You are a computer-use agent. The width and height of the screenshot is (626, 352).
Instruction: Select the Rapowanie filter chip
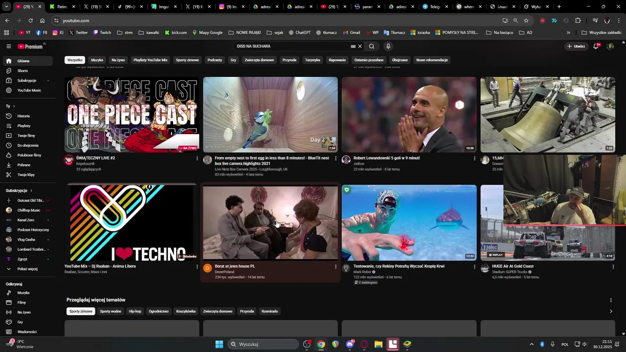click(337, 60)
